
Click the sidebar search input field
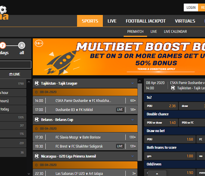pyautogui.click(x=15, y=64)
